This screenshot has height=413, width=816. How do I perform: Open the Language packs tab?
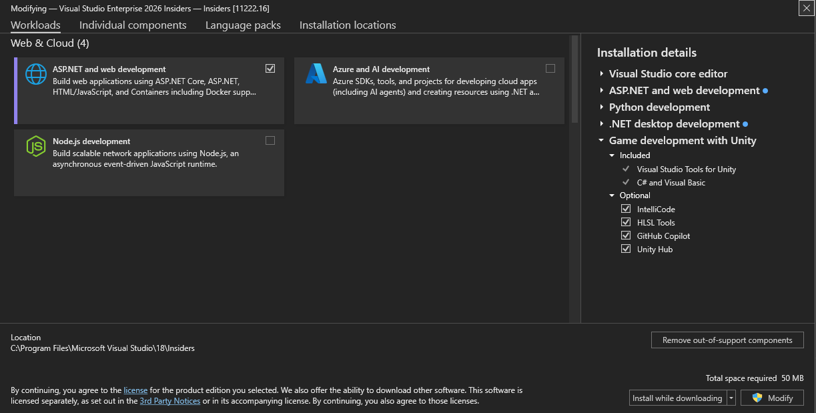pyautogui.click(x=243, y=25)
